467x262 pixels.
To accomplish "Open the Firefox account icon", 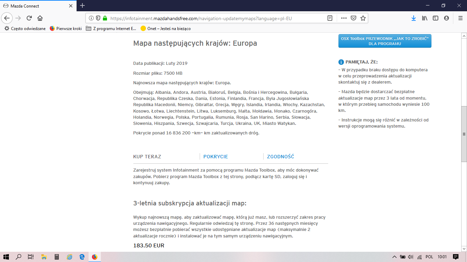I will 446,18.
